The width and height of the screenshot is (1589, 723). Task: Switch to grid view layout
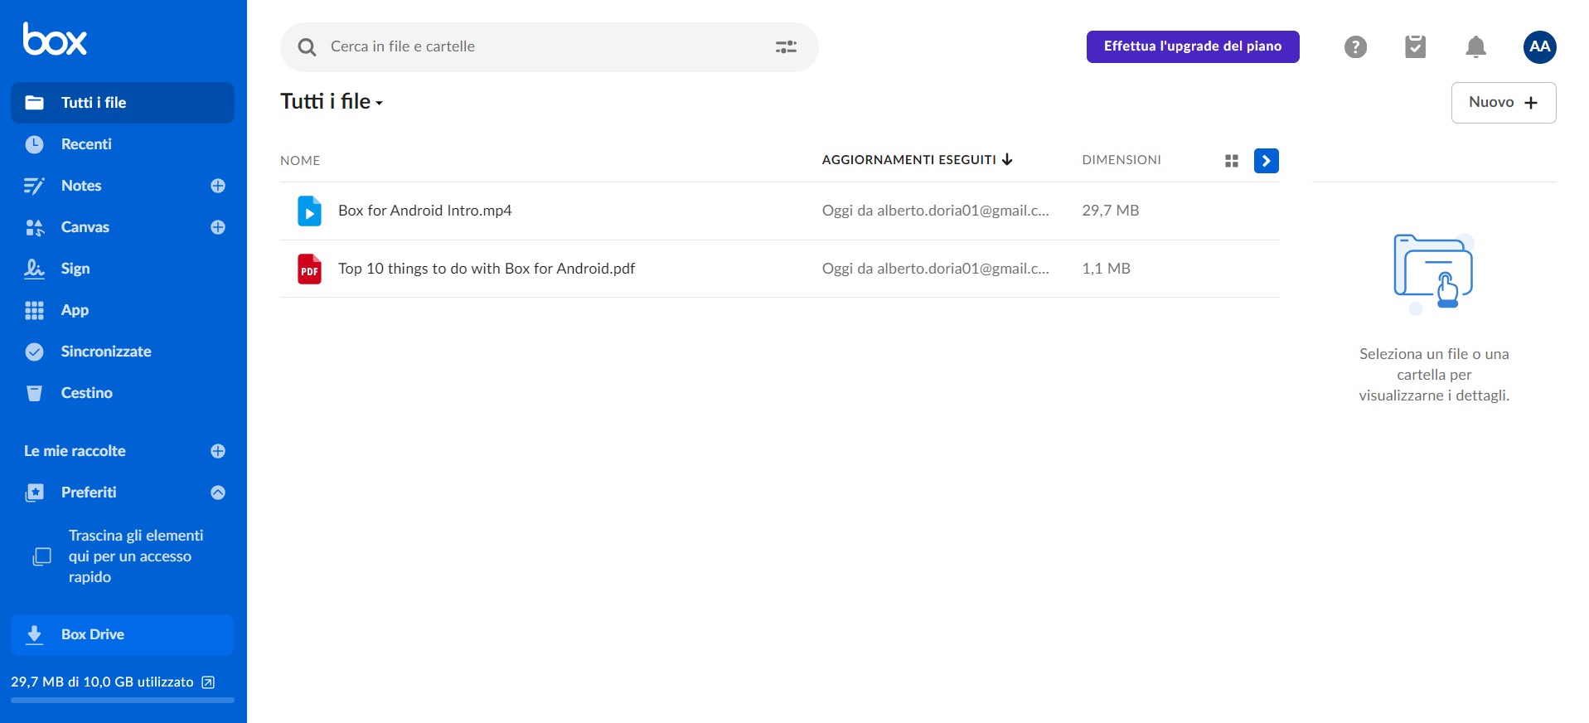[x=1231, y=161]
